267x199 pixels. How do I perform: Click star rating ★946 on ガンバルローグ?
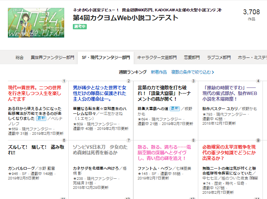point(13,173)
